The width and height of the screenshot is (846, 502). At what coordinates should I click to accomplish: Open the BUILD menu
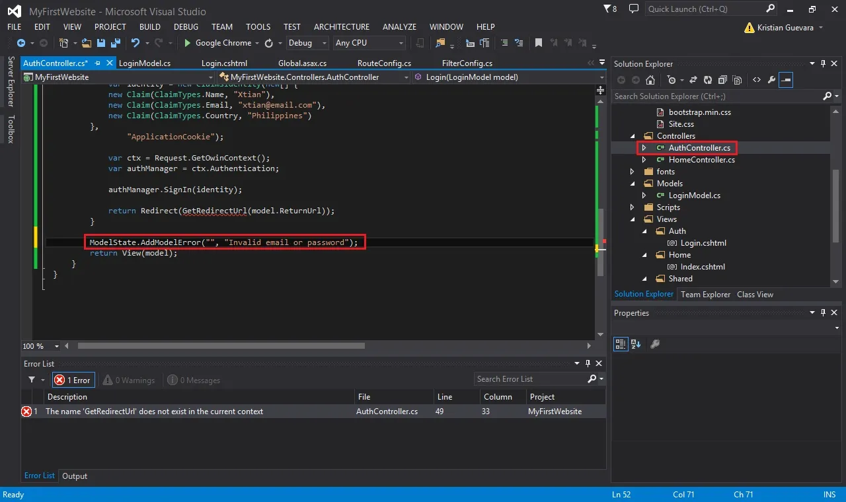[x=150, y=27]
